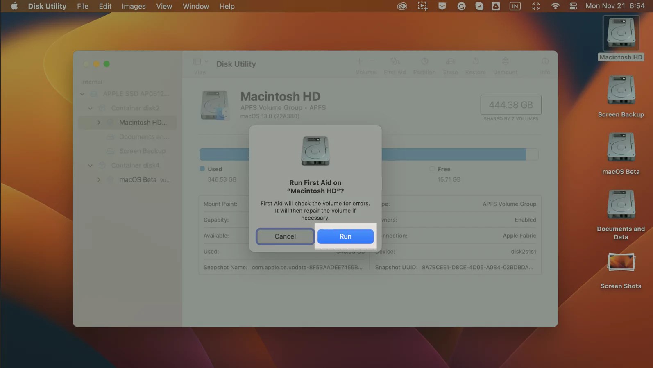Cancel the First Aid dialog
This screenshot has height=368, width=653.
285,236
